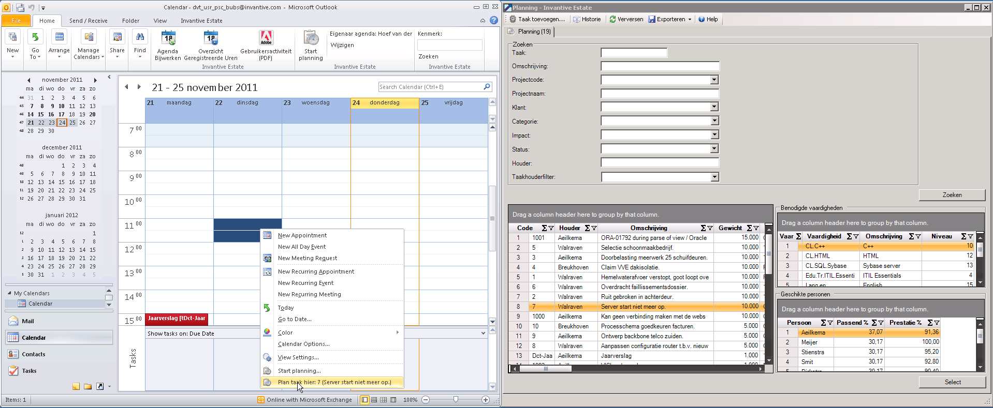Select date 24 in November mini calendar
Screen dimensions: 993x408
(x=62, y=123)
